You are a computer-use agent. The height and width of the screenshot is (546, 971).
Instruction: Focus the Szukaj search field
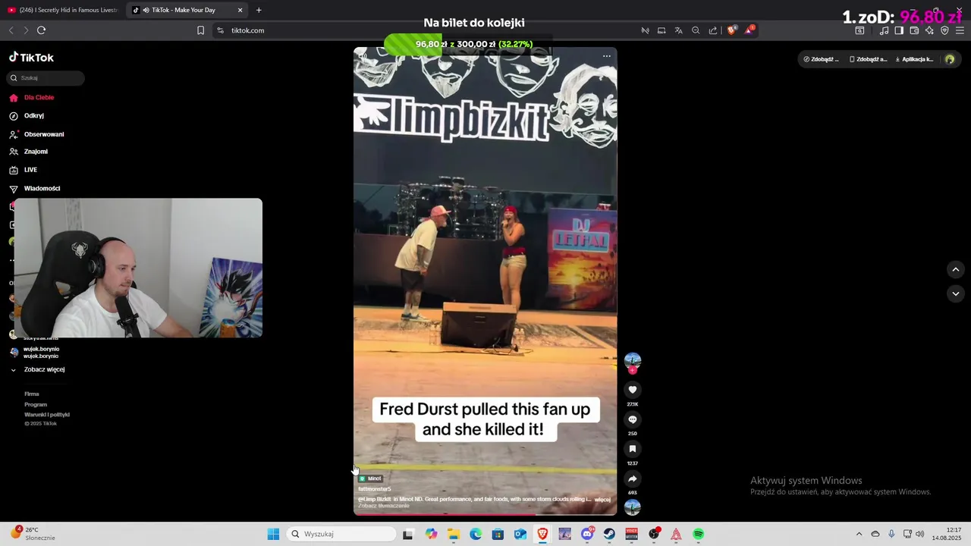(46, 78)
